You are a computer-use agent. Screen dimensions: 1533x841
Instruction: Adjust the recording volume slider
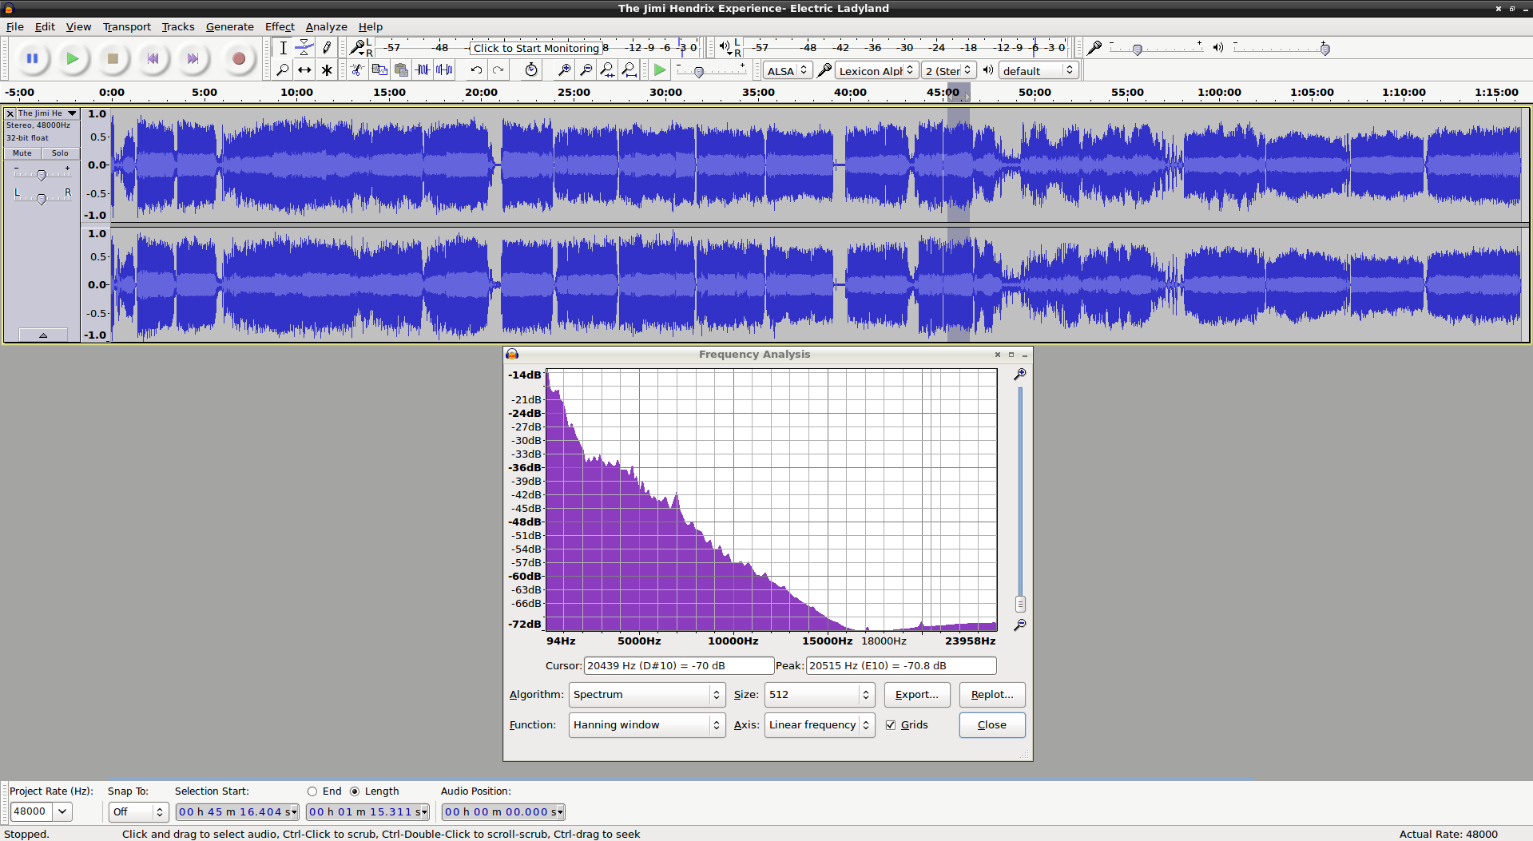click(x=1138, y=50)
